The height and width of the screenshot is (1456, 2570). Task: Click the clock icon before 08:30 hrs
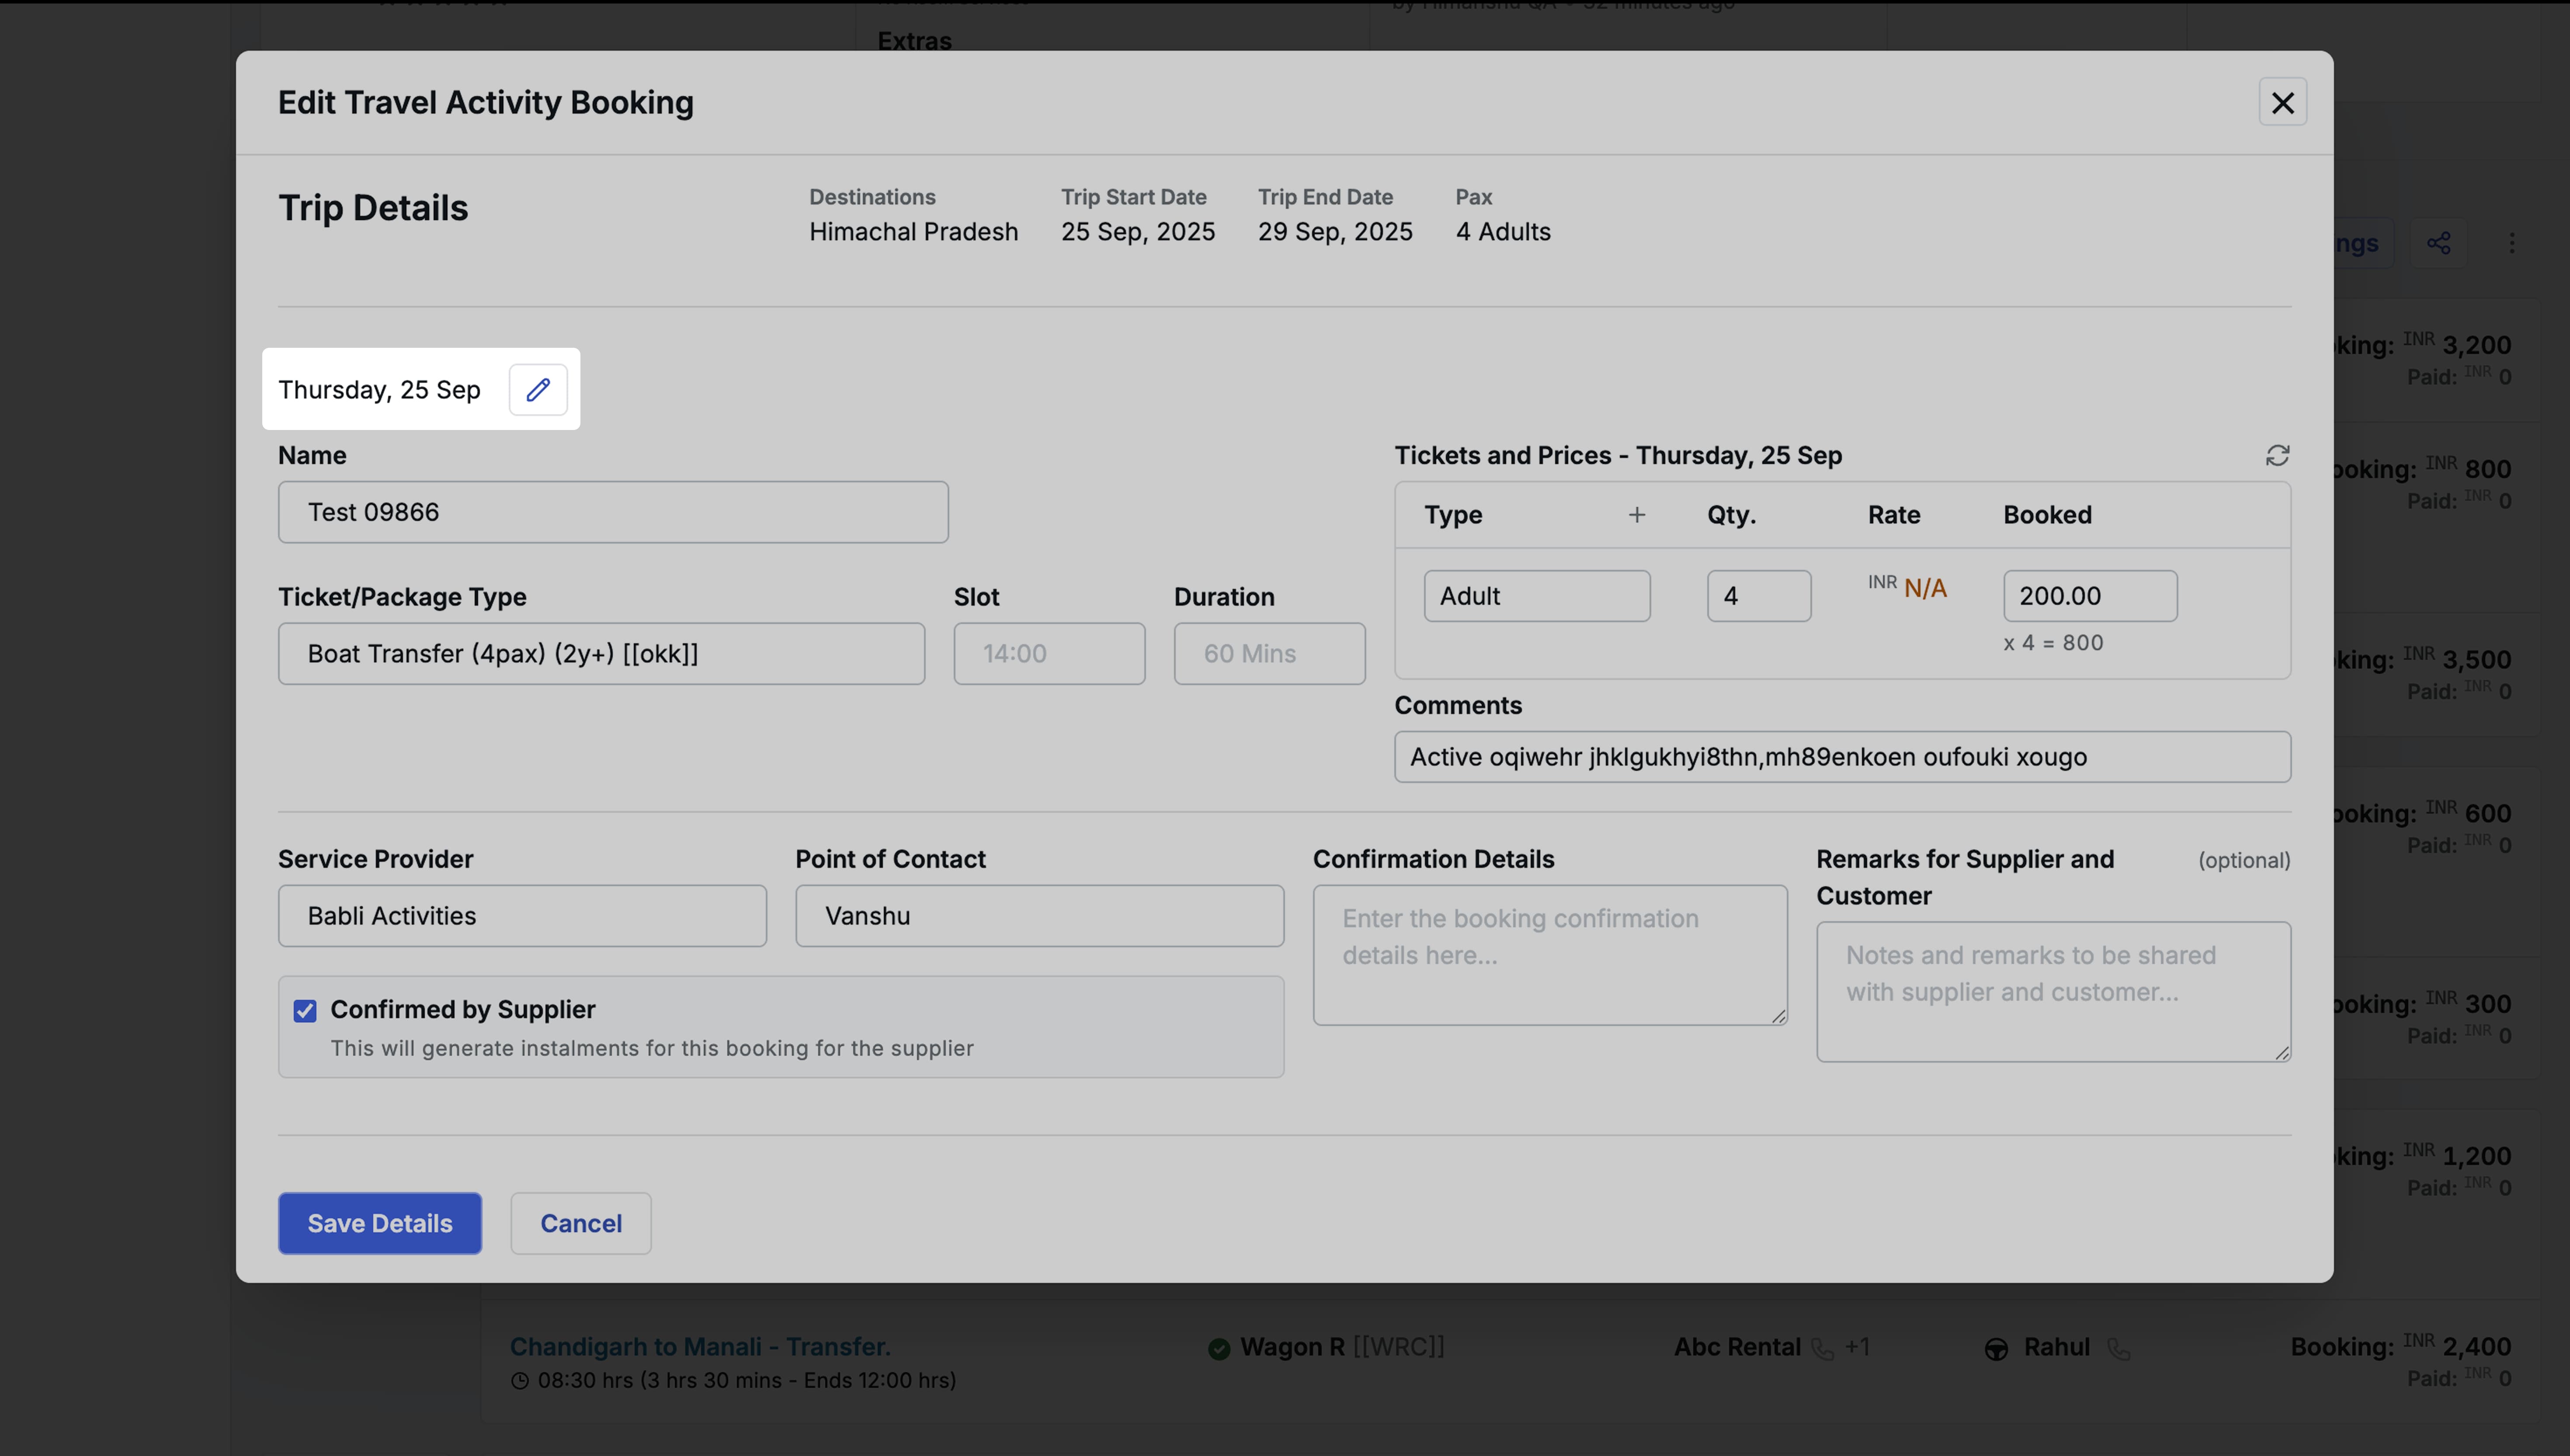[x=520, y=1381]
